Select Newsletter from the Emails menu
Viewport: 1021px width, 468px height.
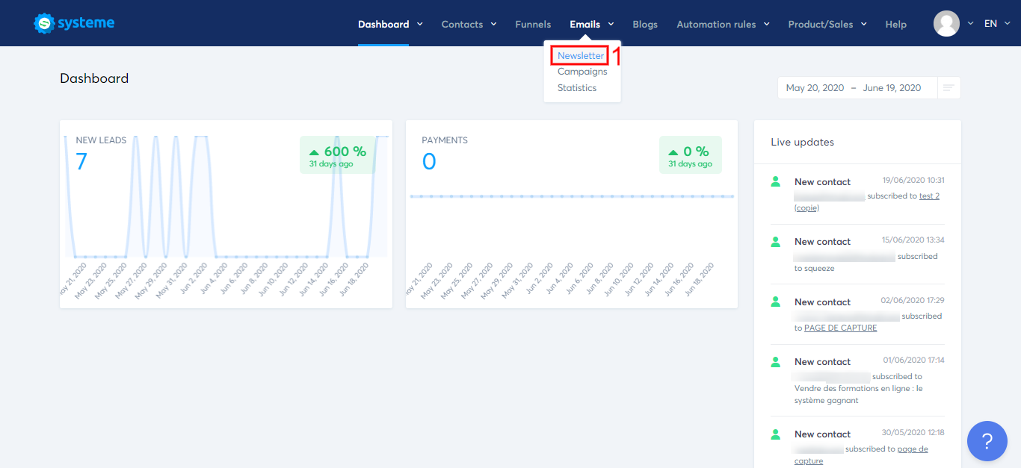581,56
